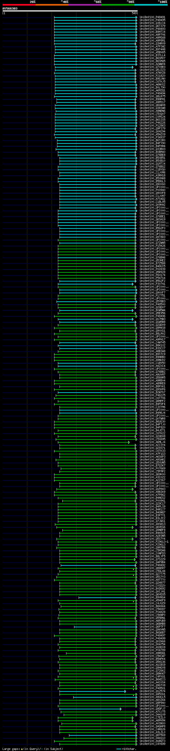Open hit UniRef100_A5BV65
Screen dimensions: 170x751
152,52
